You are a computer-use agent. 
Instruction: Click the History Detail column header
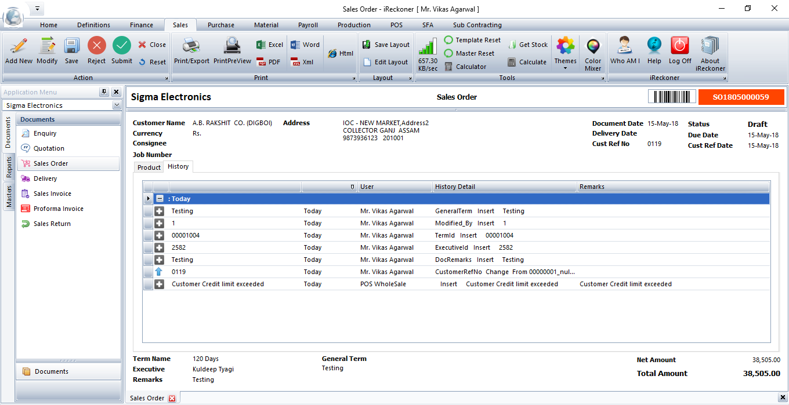point(505,187)
